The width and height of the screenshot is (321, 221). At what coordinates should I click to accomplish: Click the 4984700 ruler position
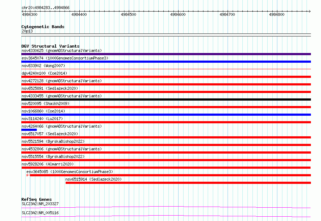coord(227,14)
